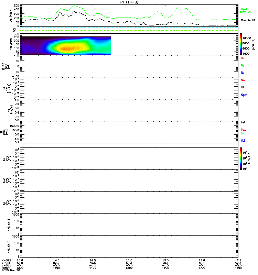This screenshot has height=275, width=258.
Task: Click the 'Vi [km/s]' axis label
Action: pyautogui.click(x=10, y=110)
